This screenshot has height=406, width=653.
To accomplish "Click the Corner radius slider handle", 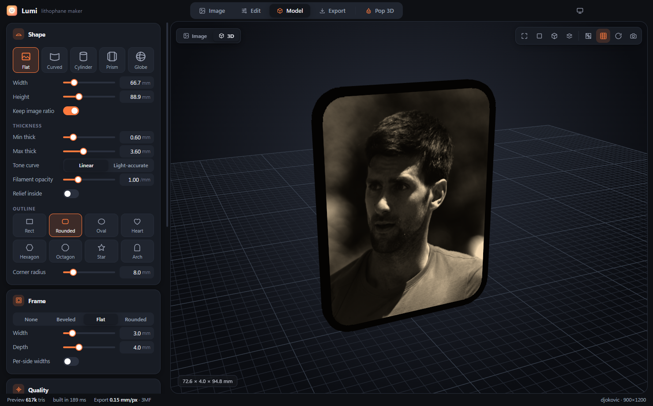I will (73, 272).
